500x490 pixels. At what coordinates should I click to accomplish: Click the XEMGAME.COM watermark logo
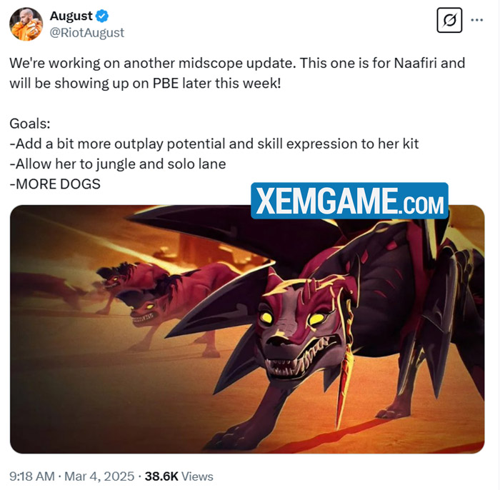tap(349, 201)
